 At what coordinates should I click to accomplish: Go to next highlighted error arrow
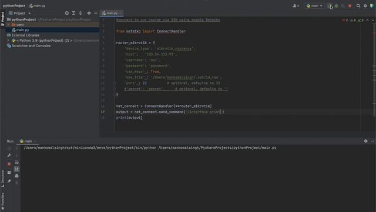coord(373,20)
